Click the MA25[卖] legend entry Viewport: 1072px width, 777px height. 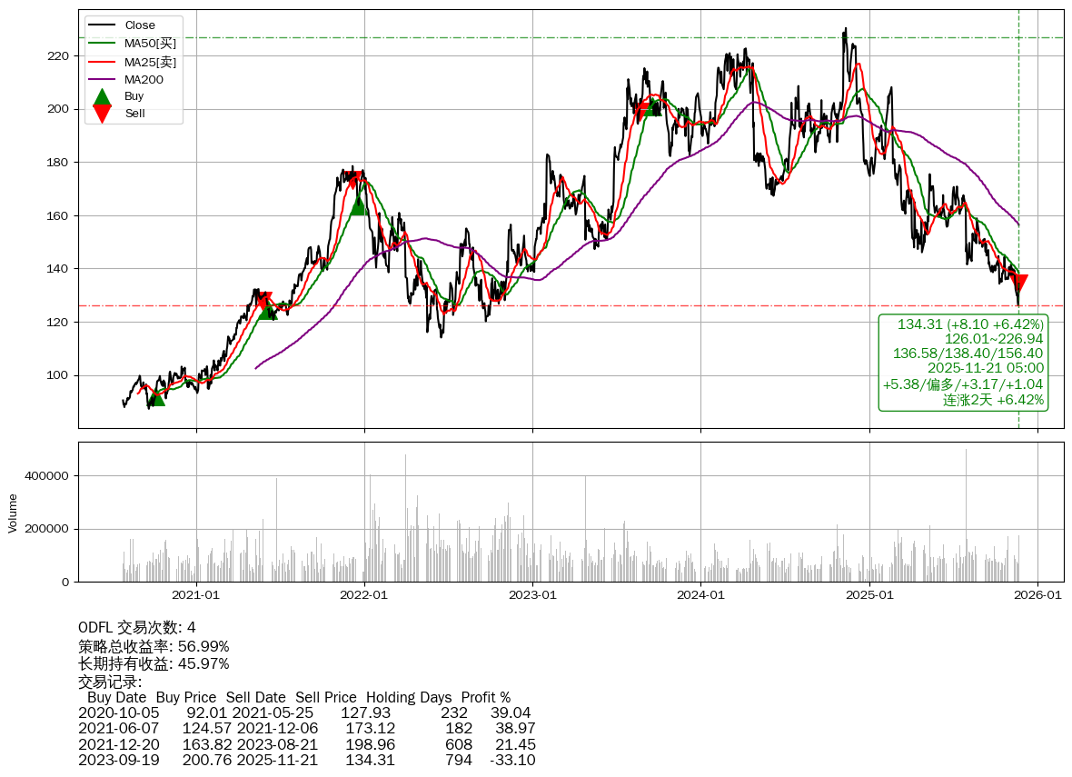(x=150, y=62)
